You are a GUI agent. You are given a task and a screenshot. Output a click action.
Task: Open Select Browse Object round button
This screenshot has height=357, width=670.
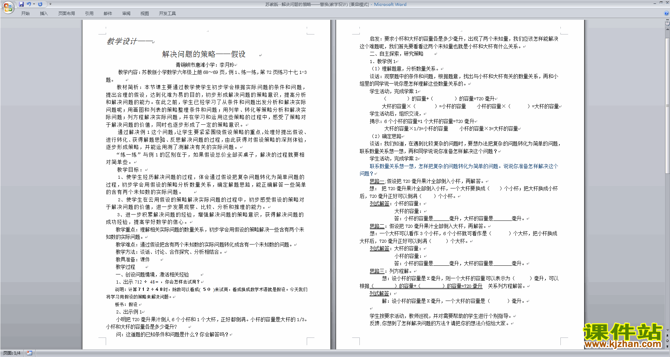[668, 341]
